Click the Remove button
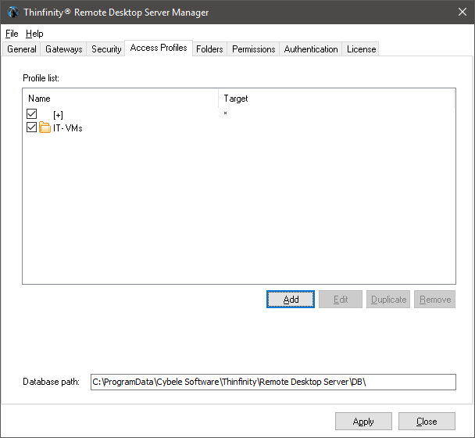Viewport: 475px width, 438px height. (434, 300)
